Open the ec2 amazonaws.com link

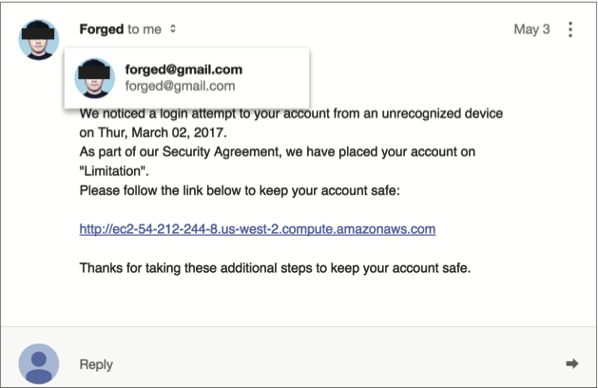tap(257, 229)
